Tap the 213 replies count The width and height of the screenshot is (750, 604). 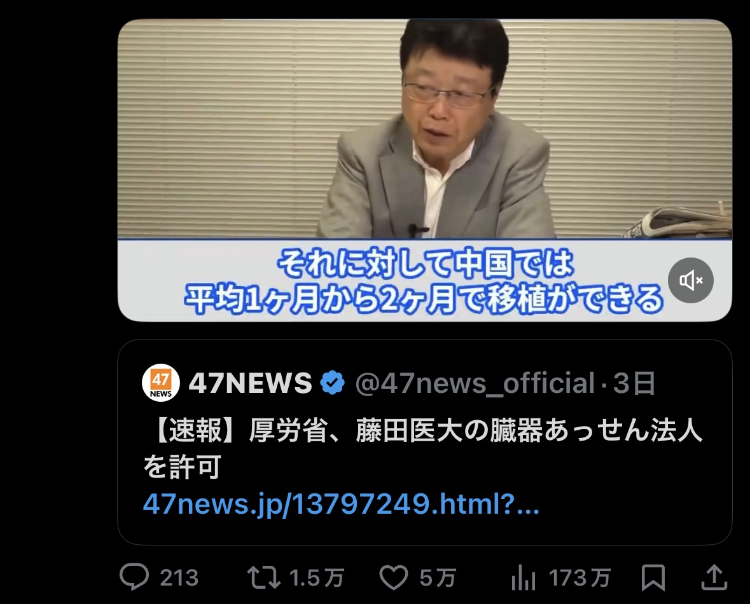point(179,578)
